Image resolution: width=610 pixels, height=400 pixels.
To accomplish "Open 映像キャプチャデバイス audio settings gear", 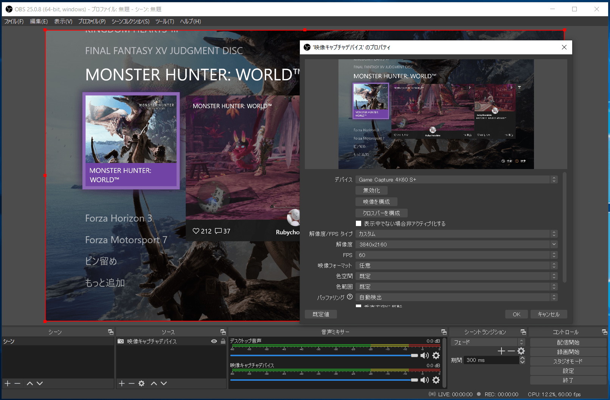I will click(436, 380).
